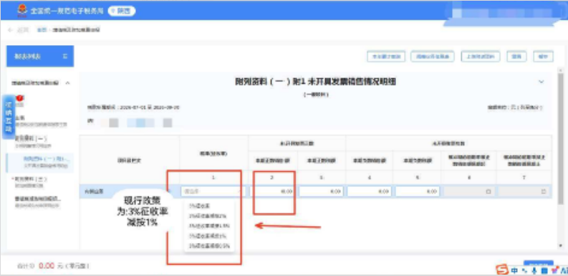Open the 陕西 region selector pill
Screen dimensions: 568x276
coord(122,11)
